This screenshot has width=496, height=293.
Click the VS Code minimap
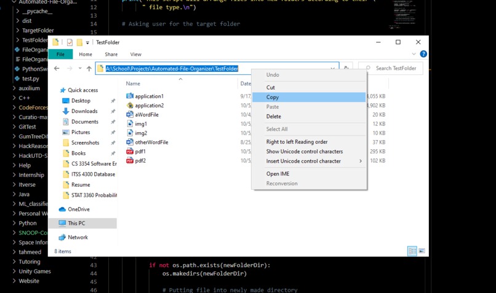pyautogui.click(x=404, y=14)
